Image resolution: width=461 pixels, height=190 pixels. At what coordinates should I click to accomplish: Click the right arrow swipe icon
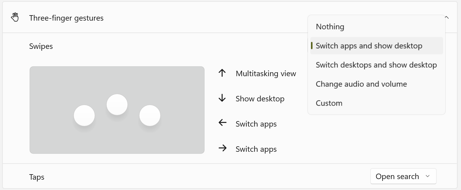point(222,148)
